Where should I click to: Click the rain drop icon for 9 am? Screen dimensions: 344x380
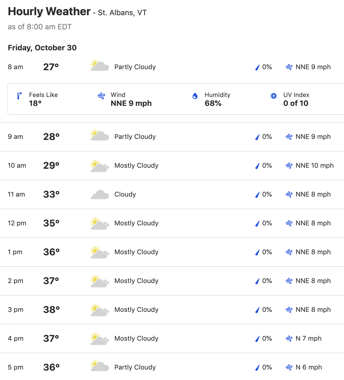tap(257, 137)
